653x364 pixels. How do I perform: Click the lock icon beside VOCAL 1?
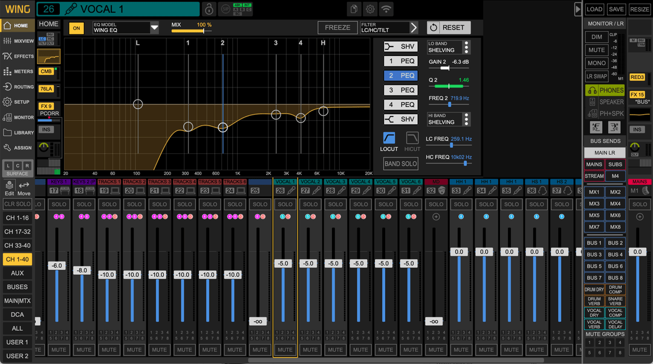[209, 9]
